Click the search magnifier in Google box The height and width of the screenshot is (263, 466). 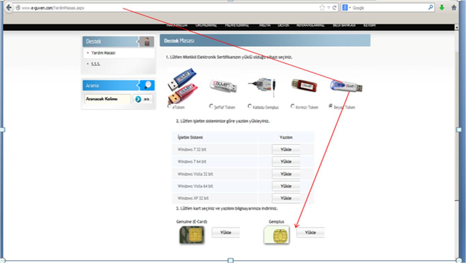[431, 8]
